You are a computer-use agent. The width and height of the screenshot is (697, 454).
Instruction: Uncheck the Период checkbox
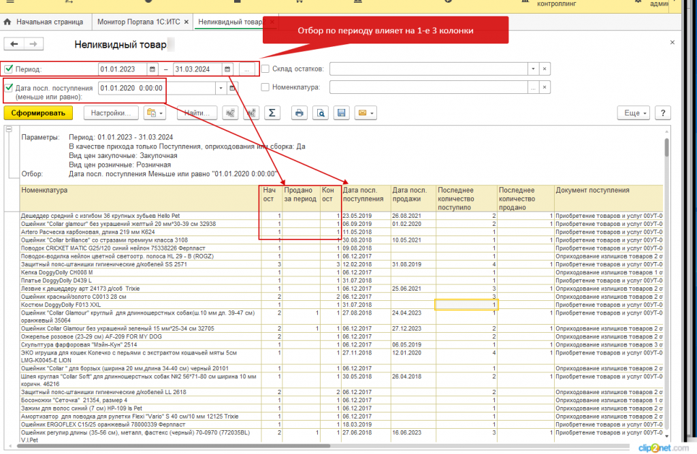click(x=8, y=69)
